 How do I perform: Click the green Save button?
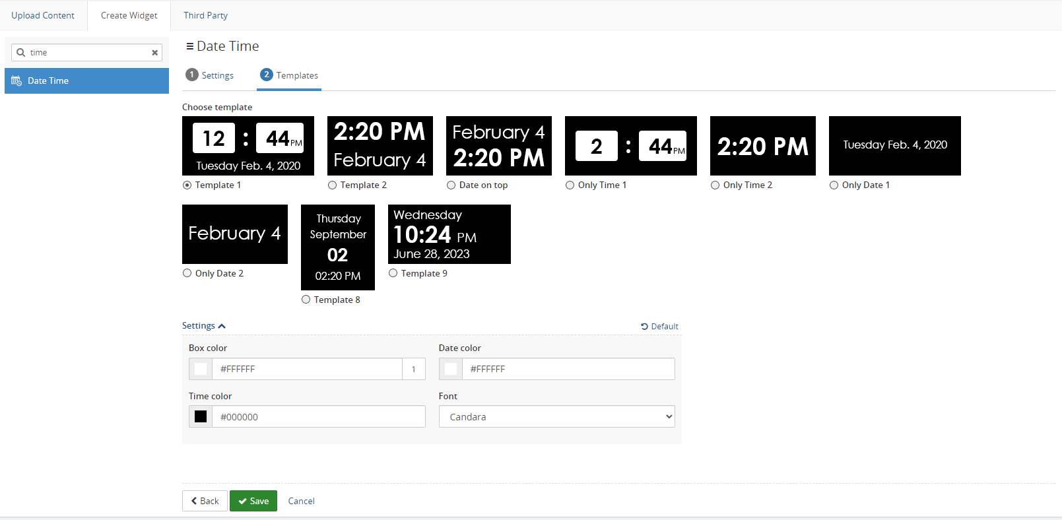point(253,501)
